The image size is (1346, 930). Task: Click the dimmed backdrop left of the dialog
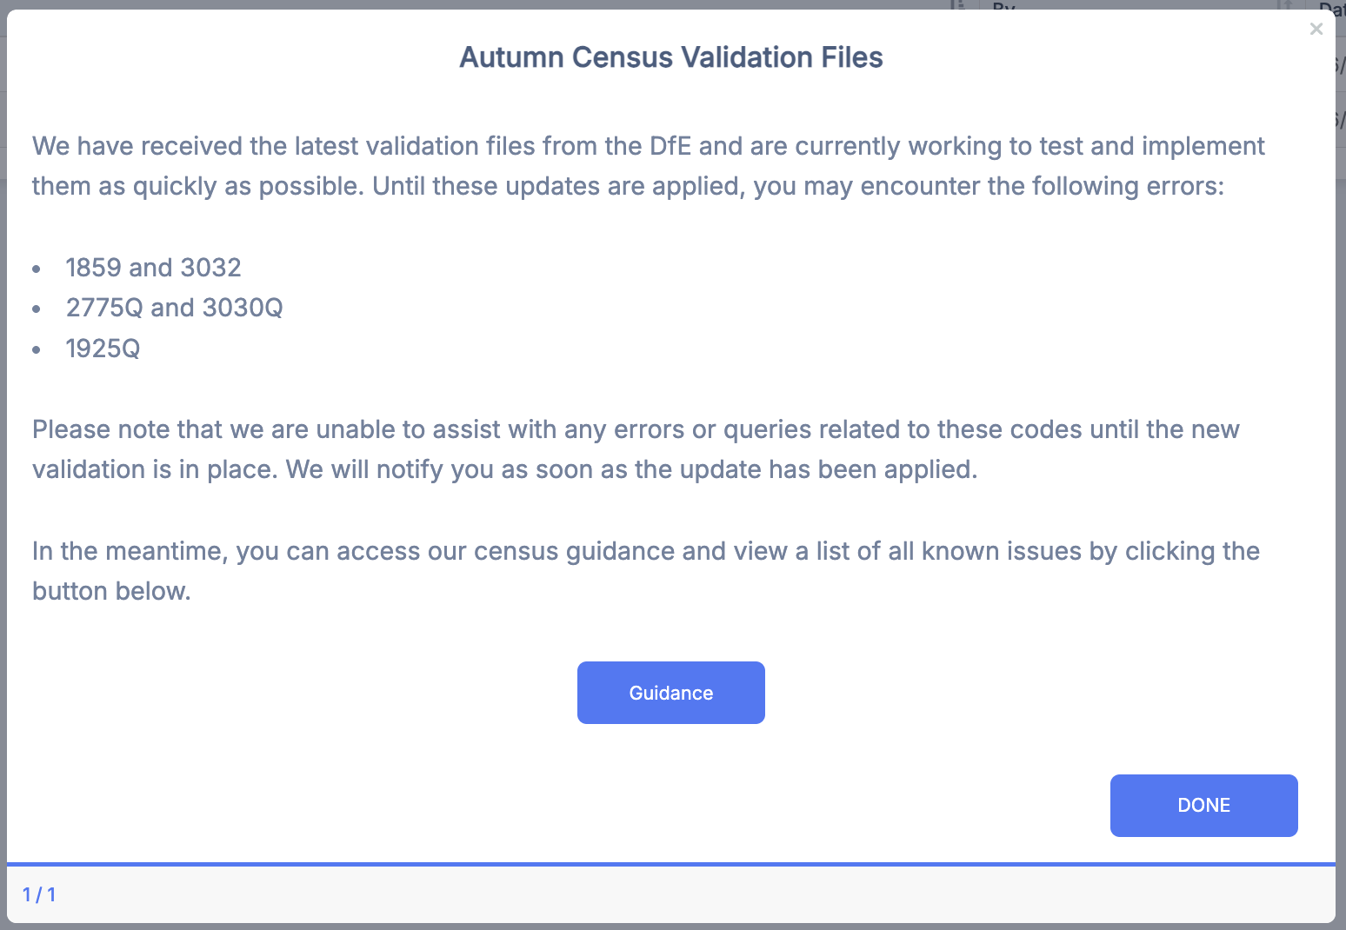[x=3, y=435]
